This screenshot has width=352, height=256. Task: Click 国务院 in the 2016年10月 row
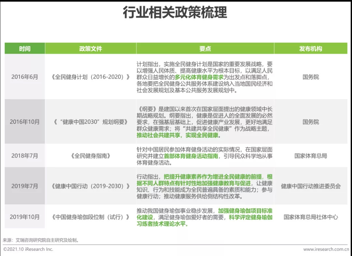(311, 122)
